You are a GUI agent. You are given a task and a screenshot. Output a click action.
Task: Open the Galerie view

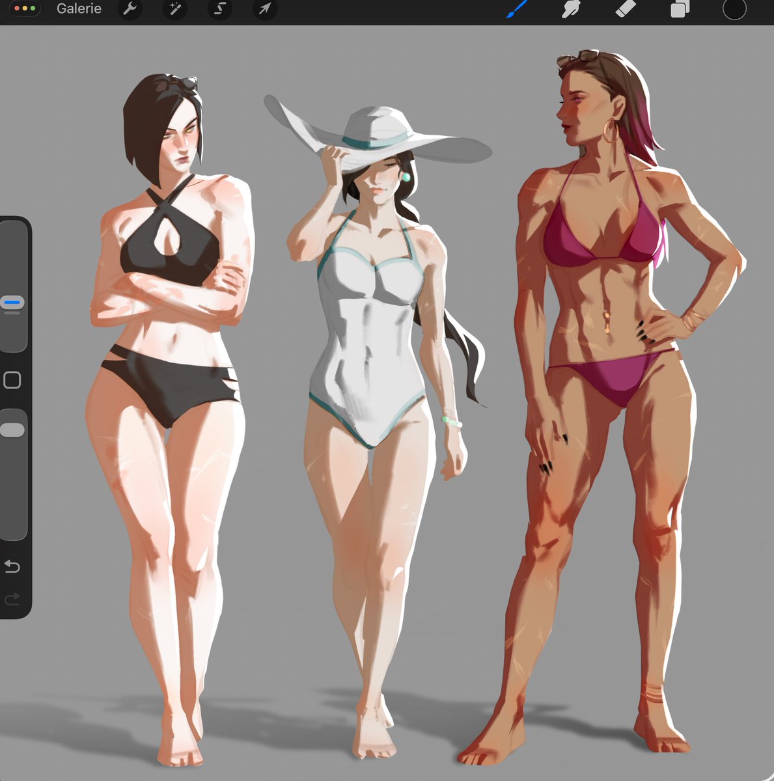79,9
